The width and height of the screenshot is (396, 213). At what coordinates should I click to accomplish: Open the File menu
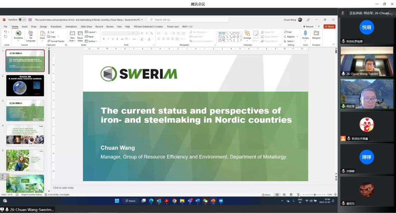pos(5,27)
